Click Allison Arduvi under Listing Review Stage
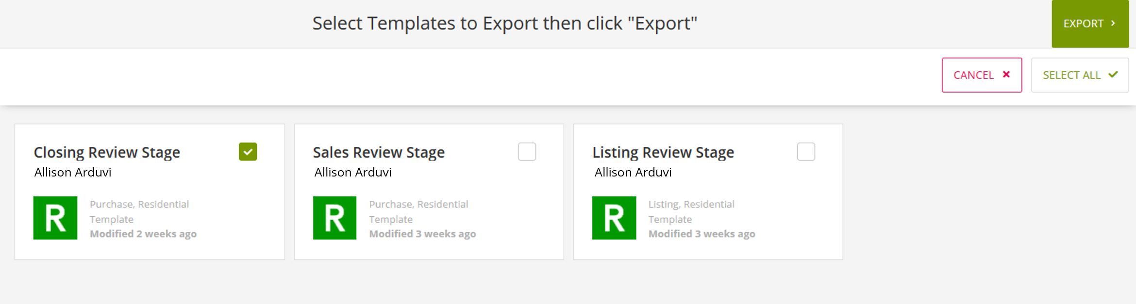 click(x=633, y=172)
